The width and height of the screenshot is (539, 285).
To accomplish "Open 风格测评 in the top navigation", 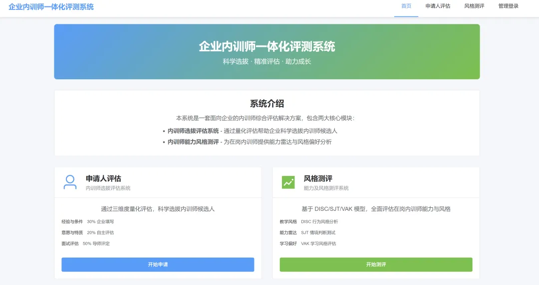I will coord(474,6).
